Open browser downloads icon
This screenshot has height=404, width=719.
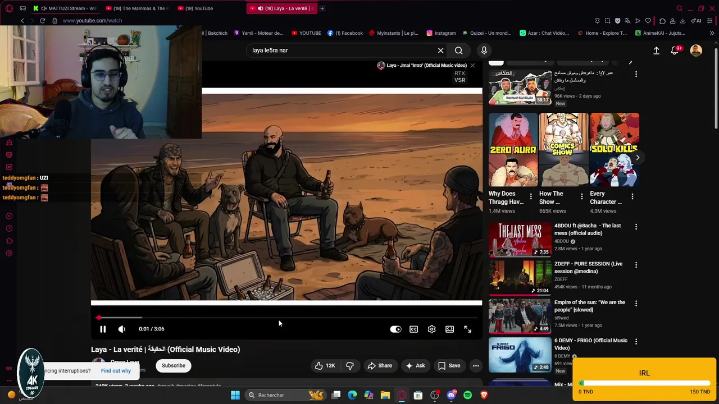point(682,21)
